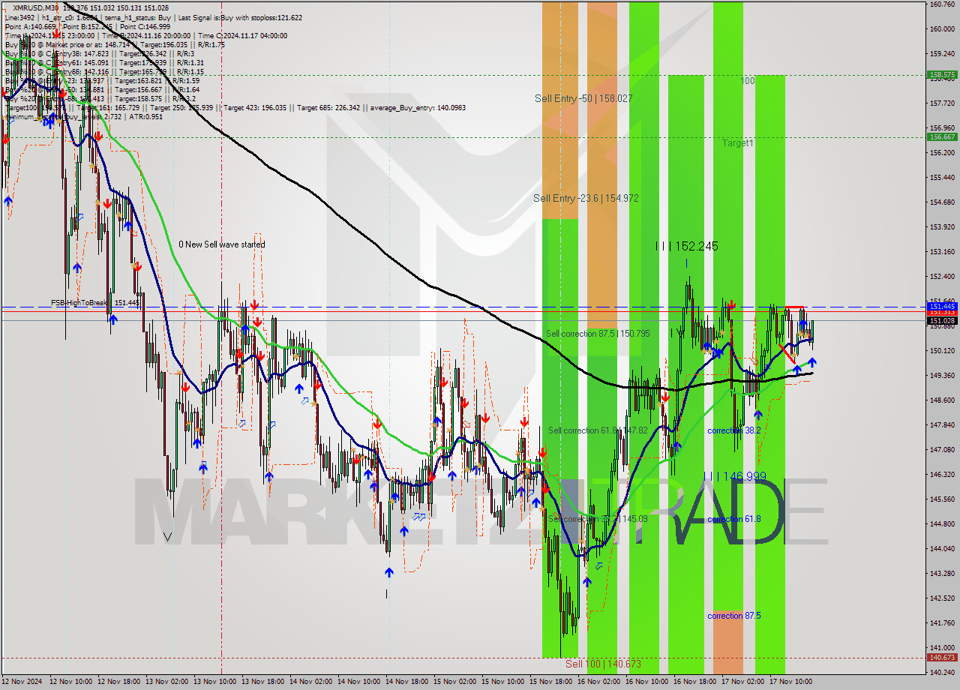
Task: Click the '0 New Sell wave started' annotation
Action: tap(221, 244)
